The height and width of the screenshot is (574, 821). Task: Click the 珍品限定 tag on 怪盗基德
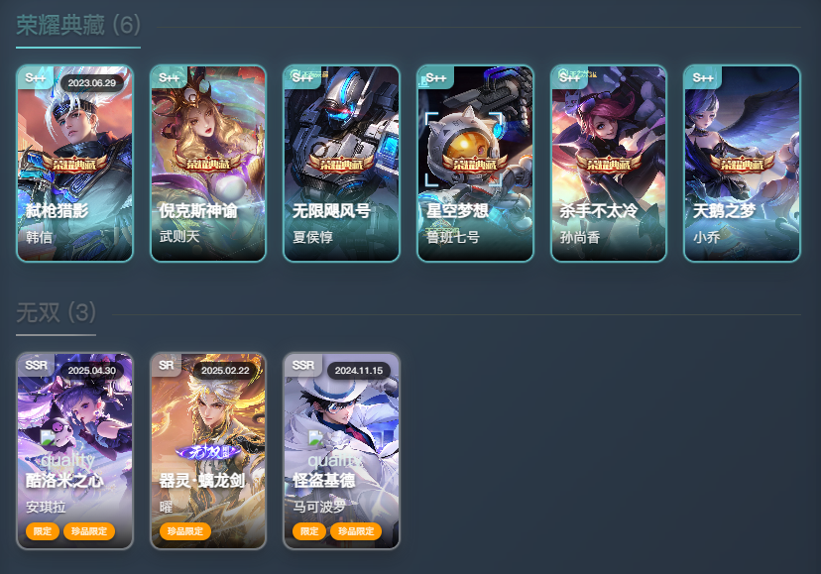[356, 531]
